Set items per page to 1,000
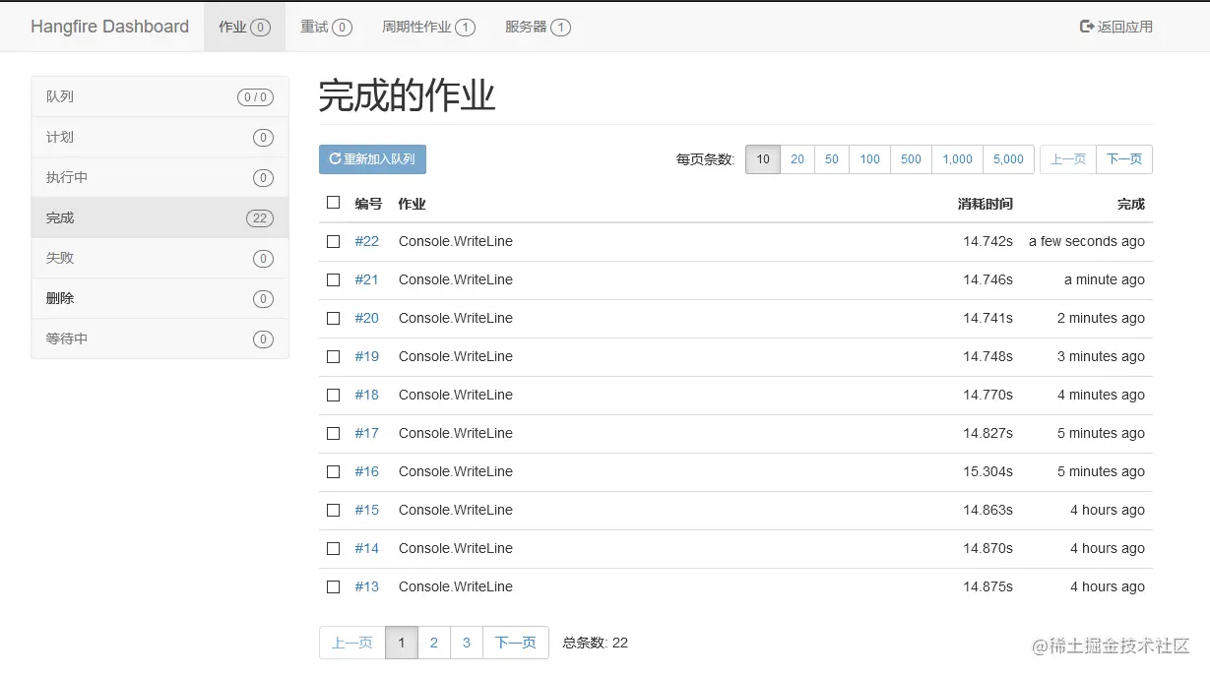Image resolution: width=1210 pixels, height=676 pixels. 957,159
